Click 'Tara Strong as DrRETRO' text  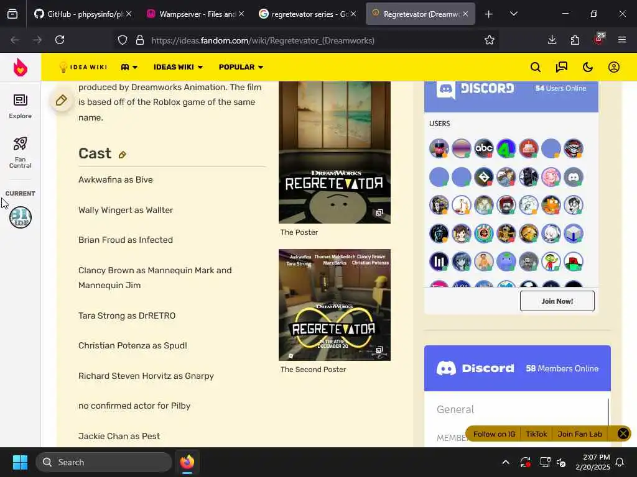[x=127, y=316]
